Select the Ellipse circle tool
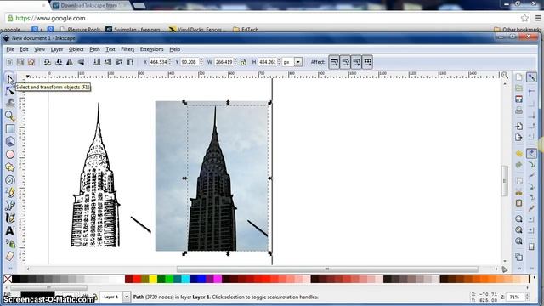Screen dimensions: 544x306 point(9,155)
